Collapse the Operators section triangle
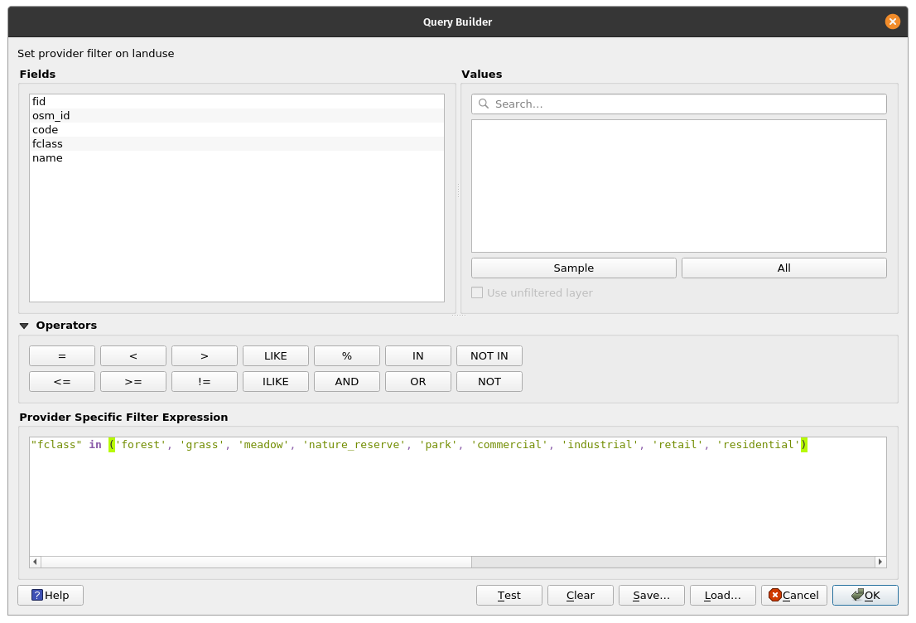 tap(24, 326)
